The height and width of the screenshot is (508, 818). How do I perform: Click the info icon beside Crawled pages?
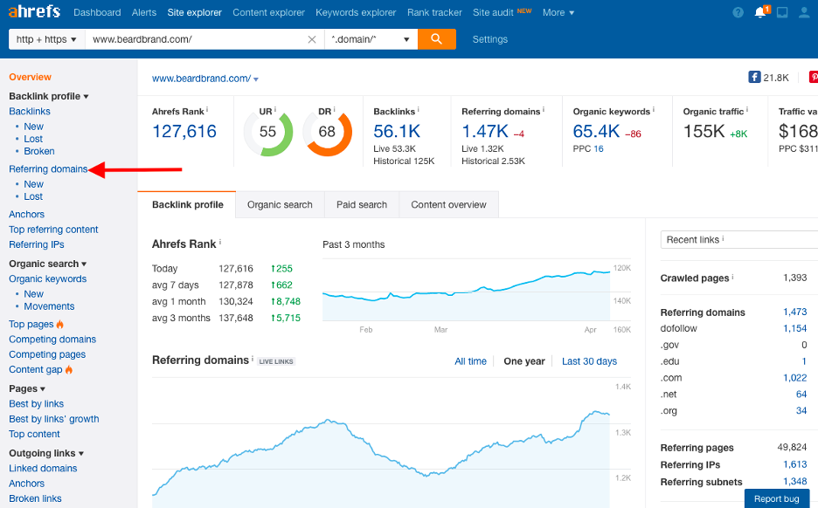(x=732, y=277)
